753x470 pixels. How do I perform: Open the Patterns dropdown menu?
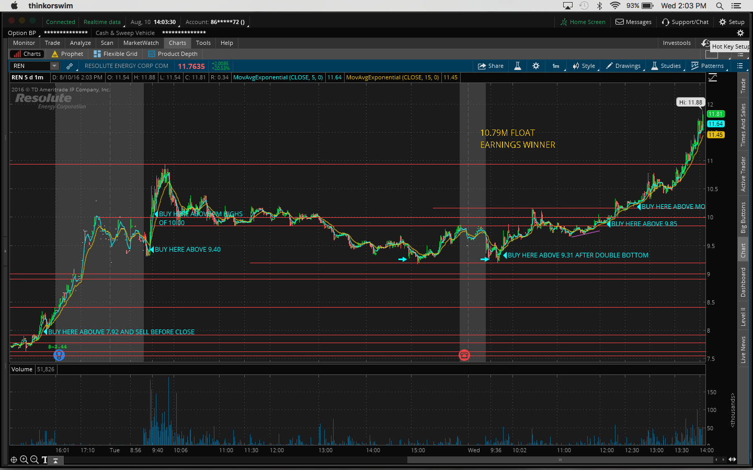tap(708, 66)
